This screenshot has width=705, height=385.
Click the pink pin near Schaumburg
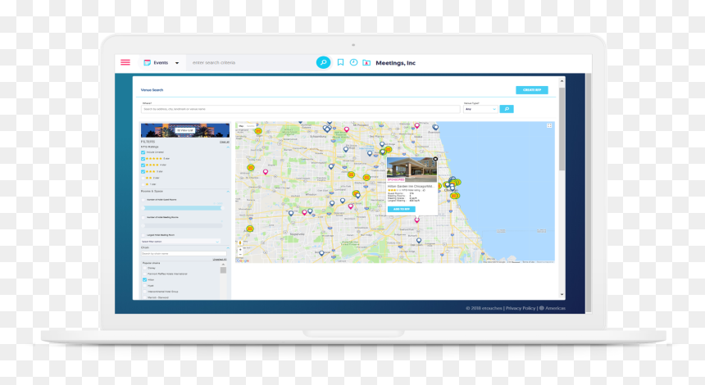[346, 129]
